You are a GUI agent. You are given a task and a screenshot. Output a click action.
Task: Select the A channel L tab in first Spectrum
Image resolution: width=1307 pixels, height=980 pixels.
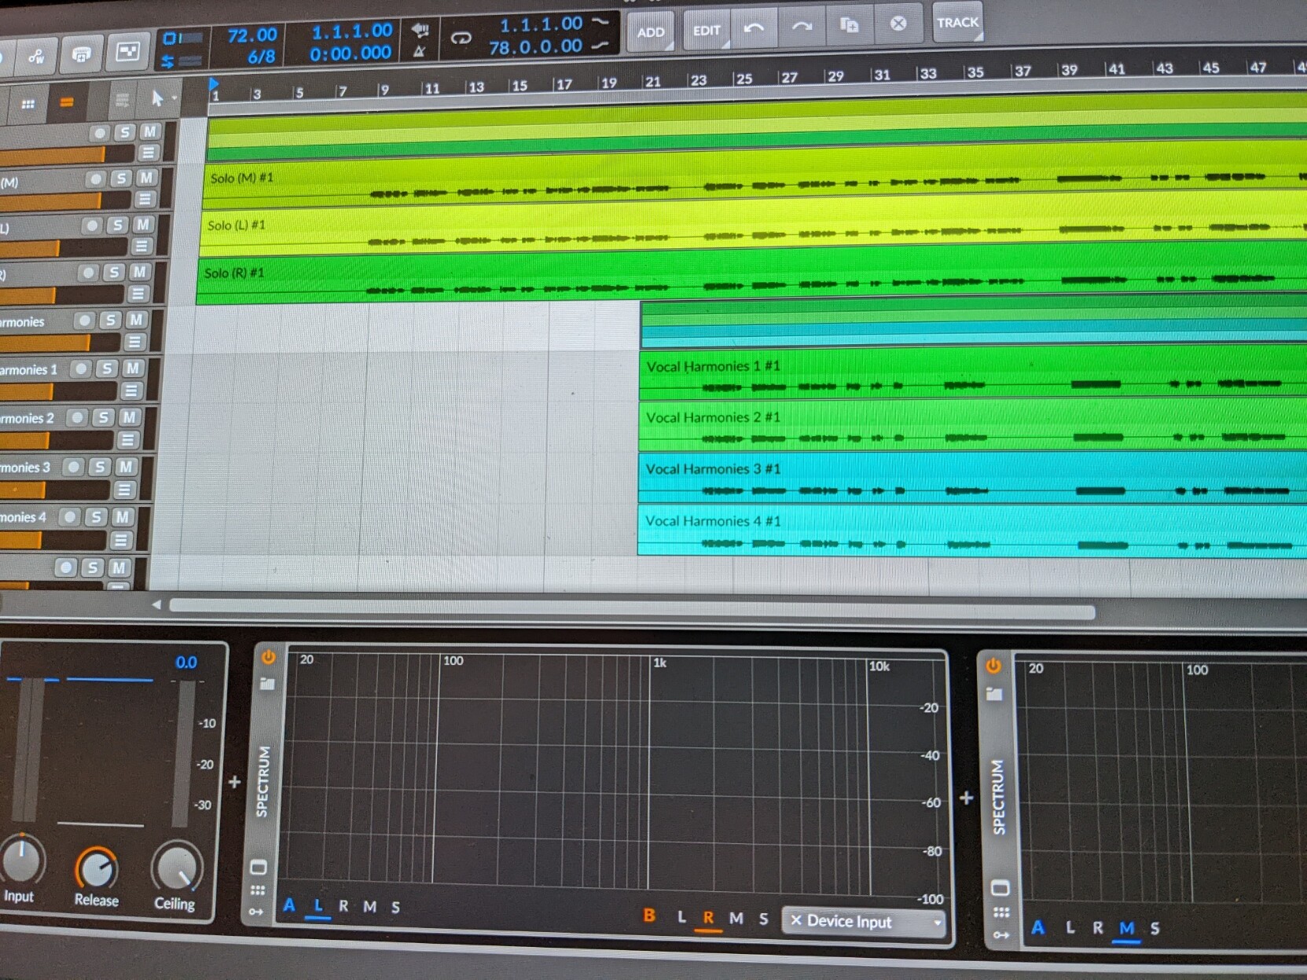click(x=318, y=905)
